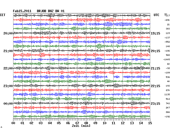171x130 pixels.
Task: Click DC offset value -192
Action: click(167, 117)
